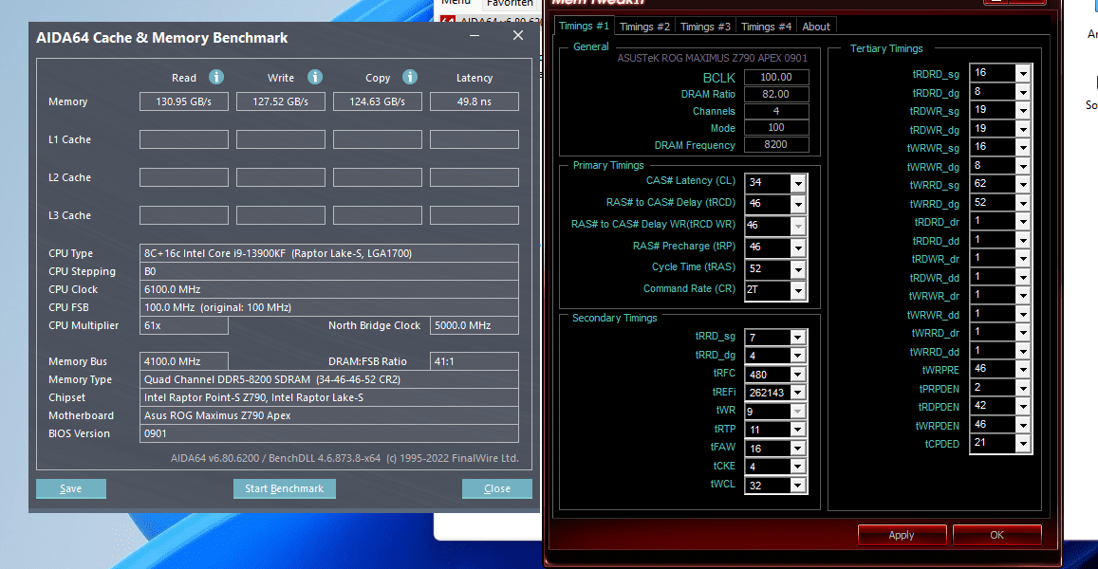Open the tRDRD_dr dropdown
Viewport: 1098px width, 569px height.
pos(1023,221)
